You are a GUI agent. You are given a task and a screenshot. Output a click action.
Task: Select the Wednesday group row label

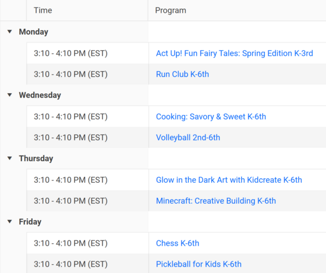[x=40, y=95]
